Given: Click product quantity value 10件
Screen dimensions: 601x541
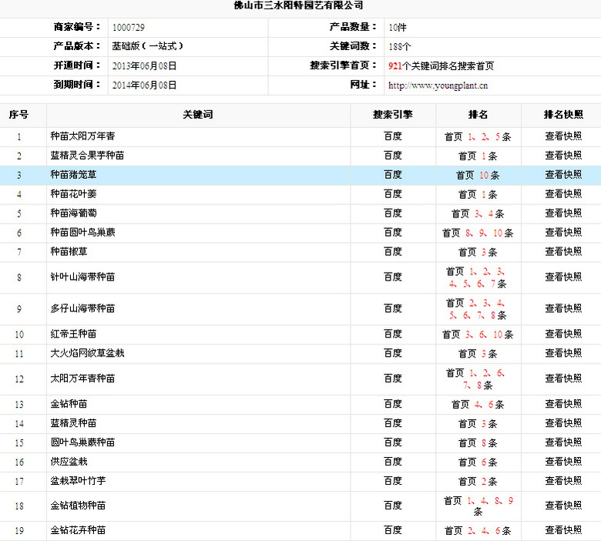Looking at the screenshot, I should coord(398,28).
